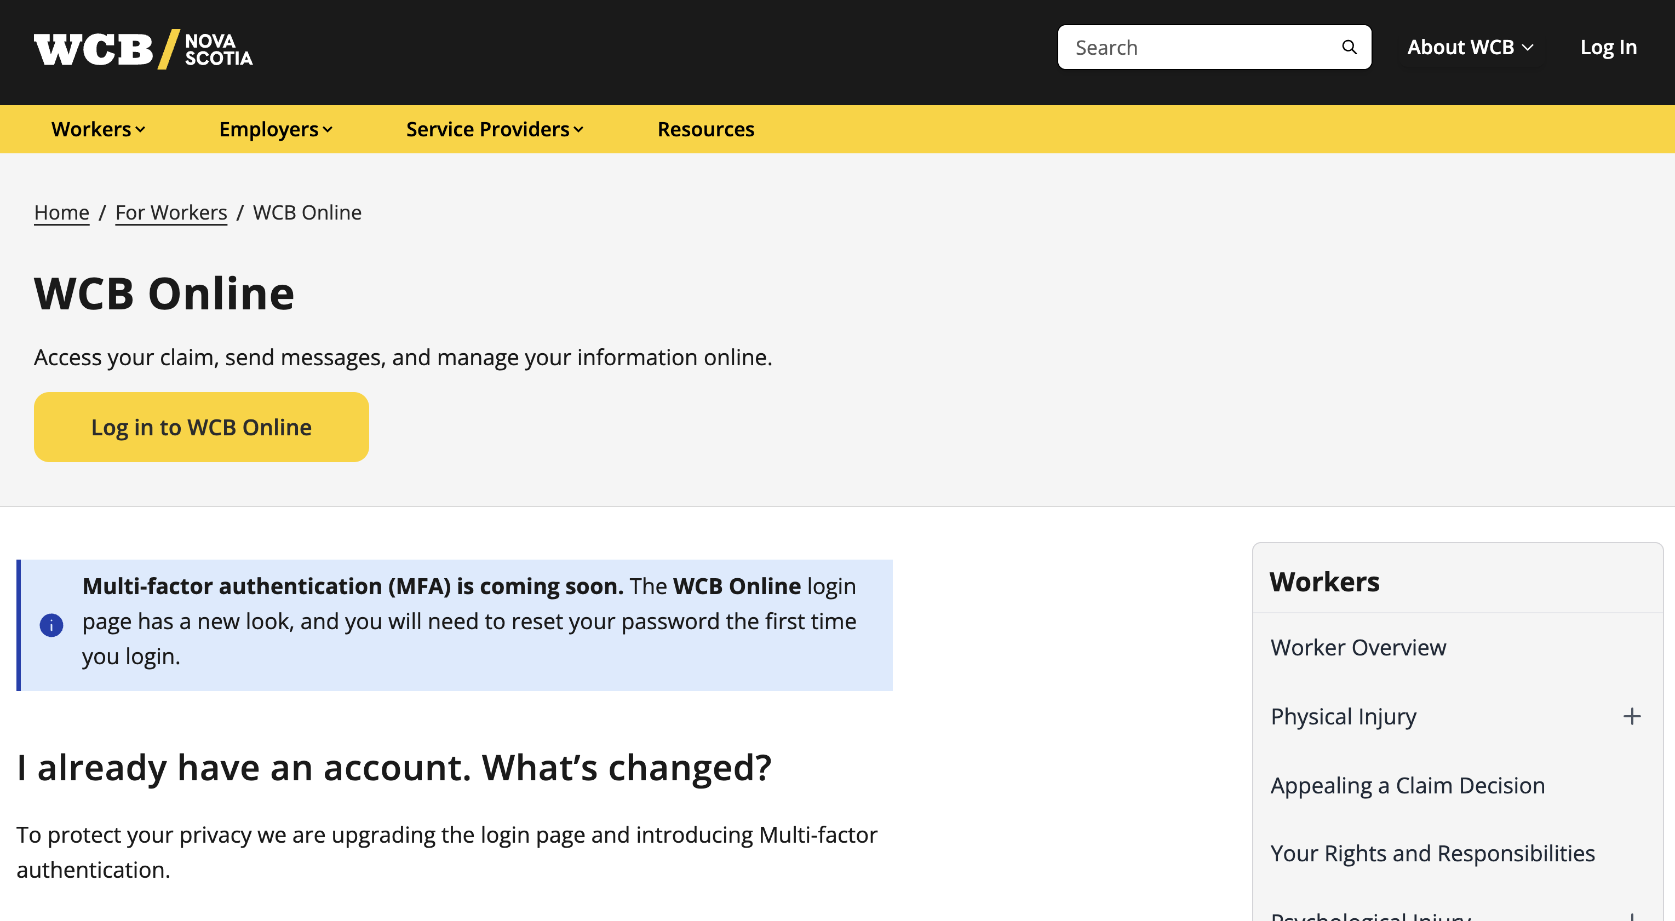
Task: Open Appealing a Claim Decision link
Action: tap(1408, 785)
